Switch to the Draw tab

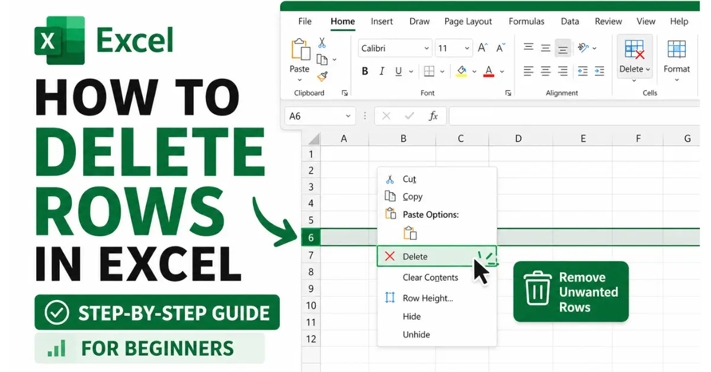419,21
